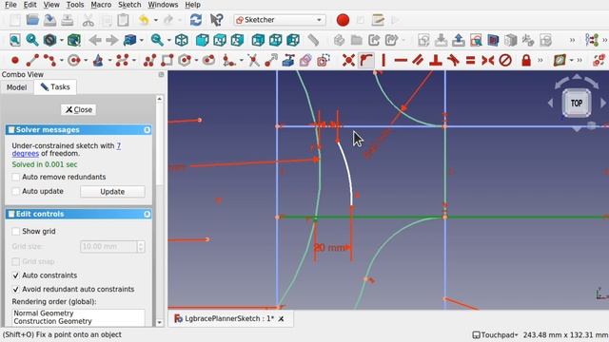Open the Macro menu
Screen dimensions: 609x342
(101, 5)
